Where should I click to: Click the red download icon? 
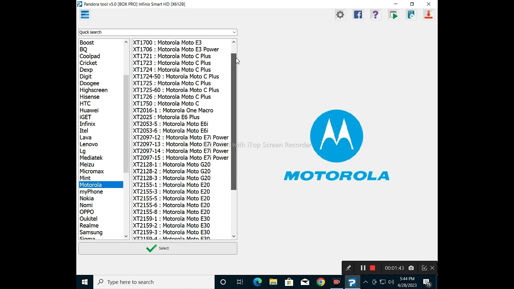coord(428,15)
